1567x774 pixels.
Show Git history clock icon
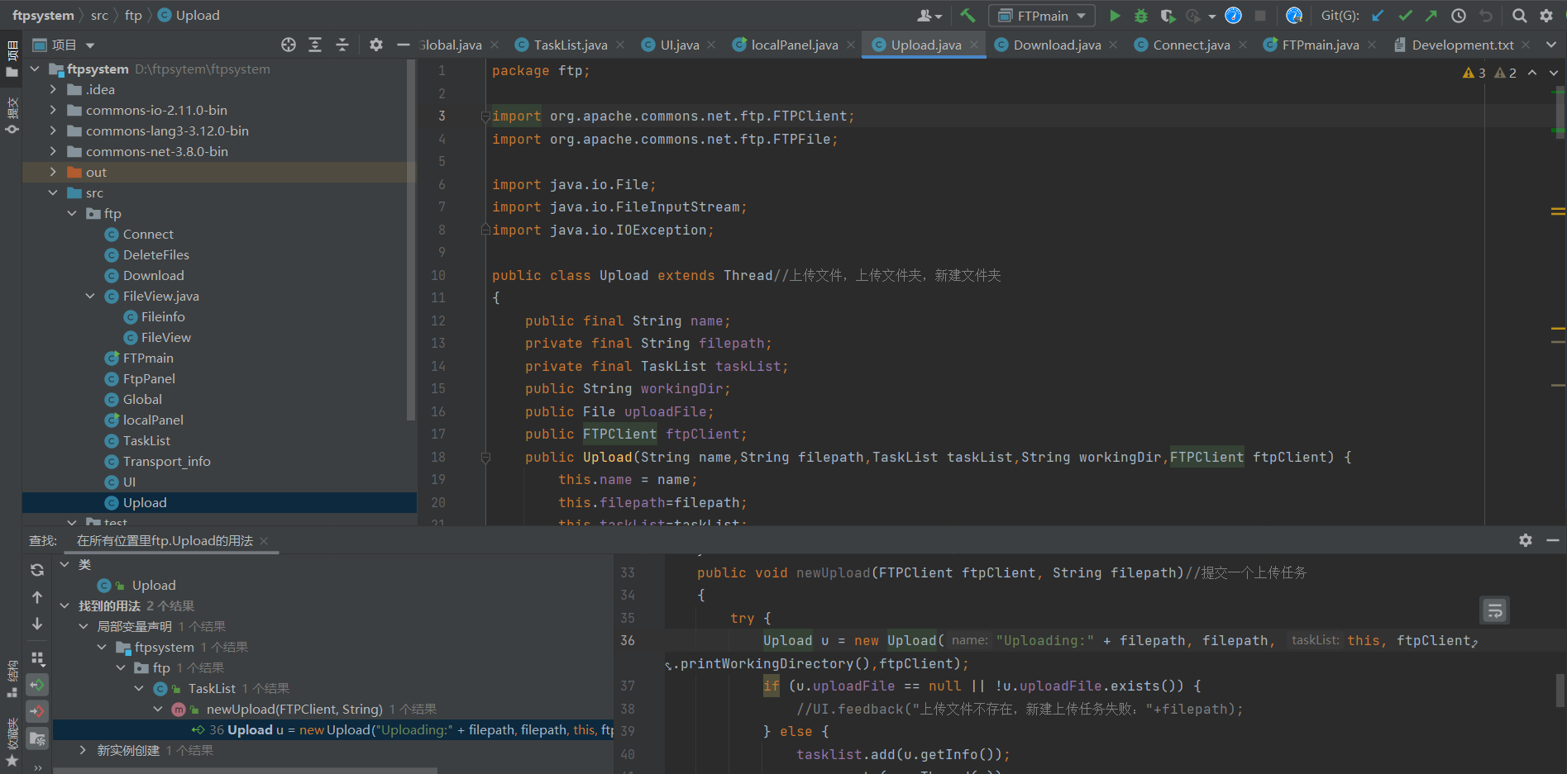(x=1459, y=15)
